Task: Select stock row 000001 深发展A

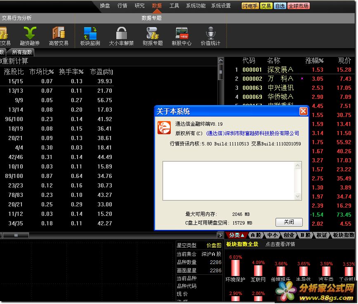Action: tap(290, 70)
